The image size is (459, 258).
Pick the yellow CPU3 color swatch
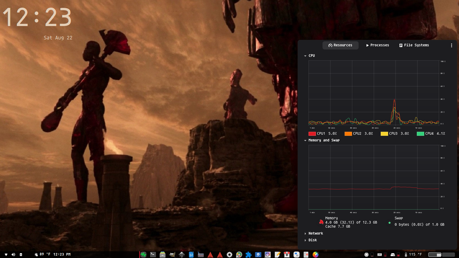384,134
